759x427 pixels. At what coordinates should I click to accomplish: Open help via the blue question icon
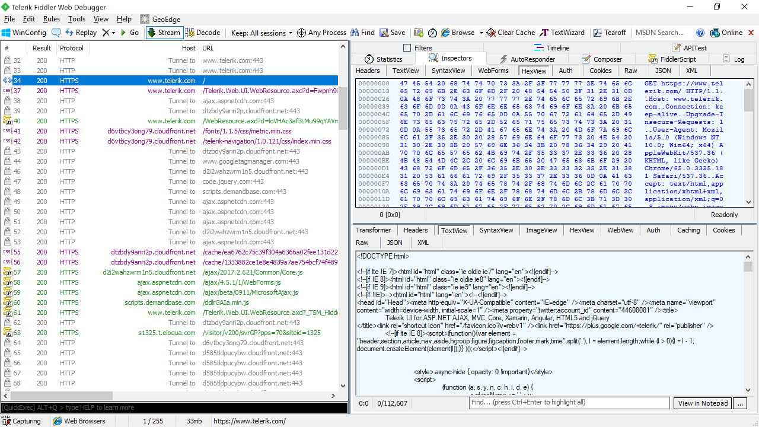click(x=700, y=33)
